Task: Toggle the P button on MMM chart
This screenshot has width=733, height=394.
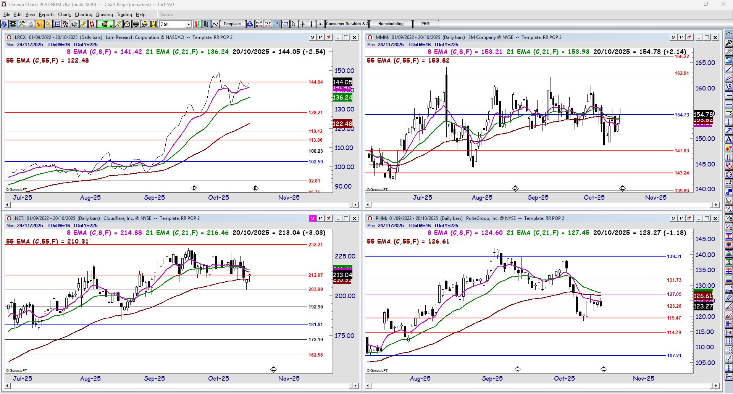Action: point(681,37)
